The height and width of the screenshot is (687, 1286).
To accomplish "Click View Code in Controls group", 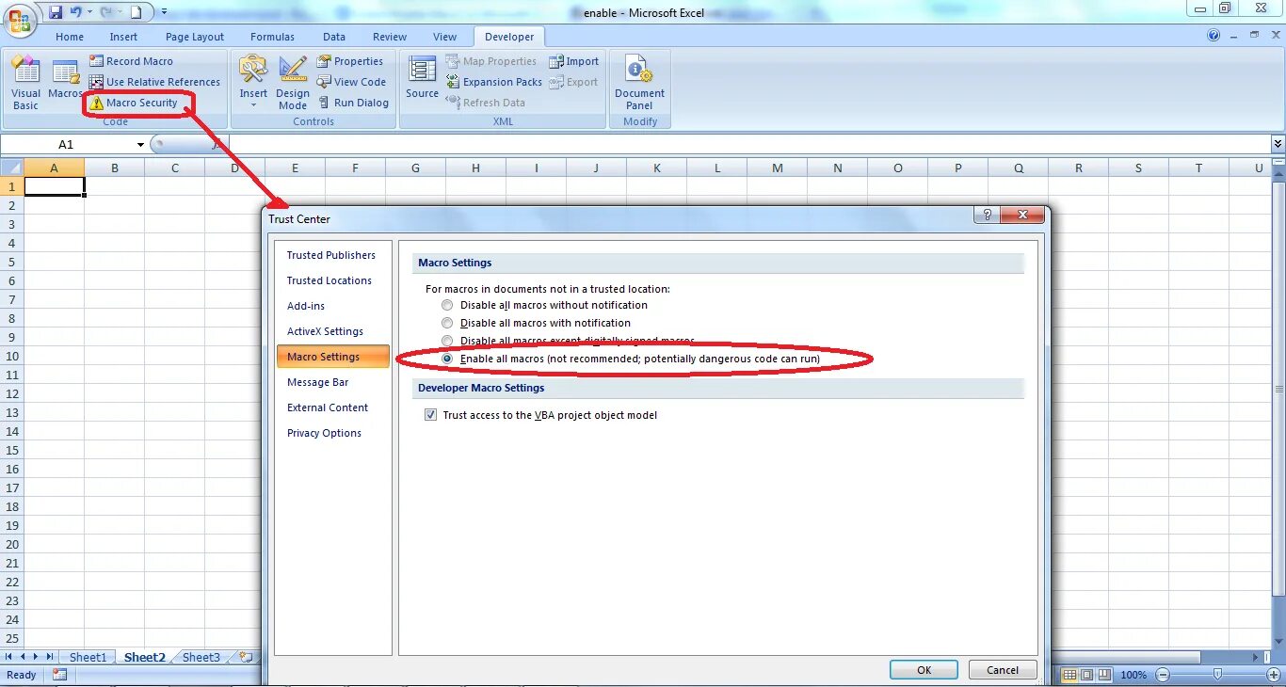I will 351,82.
